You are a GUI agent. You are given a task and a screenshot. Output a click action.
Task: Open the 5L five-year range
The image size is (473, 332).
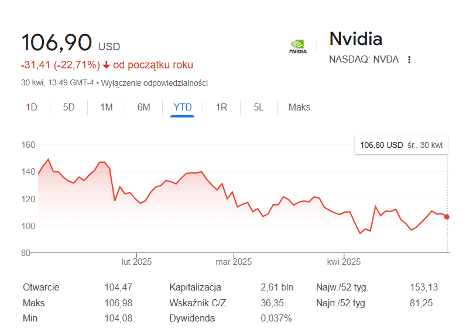(259, 107)
